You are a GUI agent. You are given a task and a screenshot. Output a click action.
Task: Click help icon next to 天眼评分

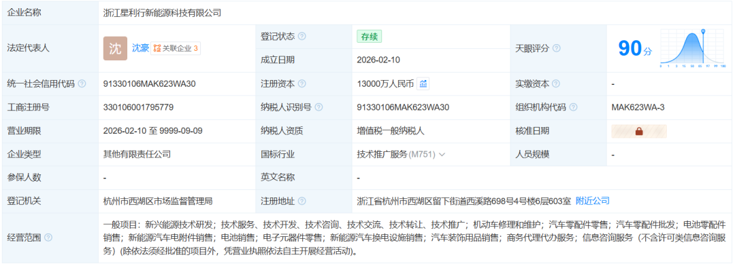click(557, 48)
